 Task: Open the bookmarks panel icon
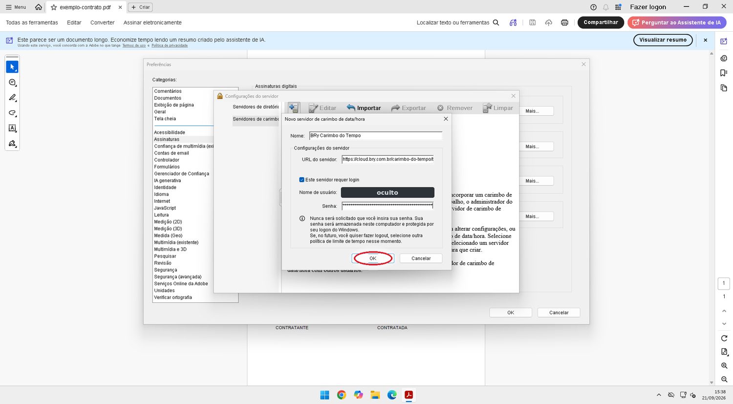click(x=724, y=73)
